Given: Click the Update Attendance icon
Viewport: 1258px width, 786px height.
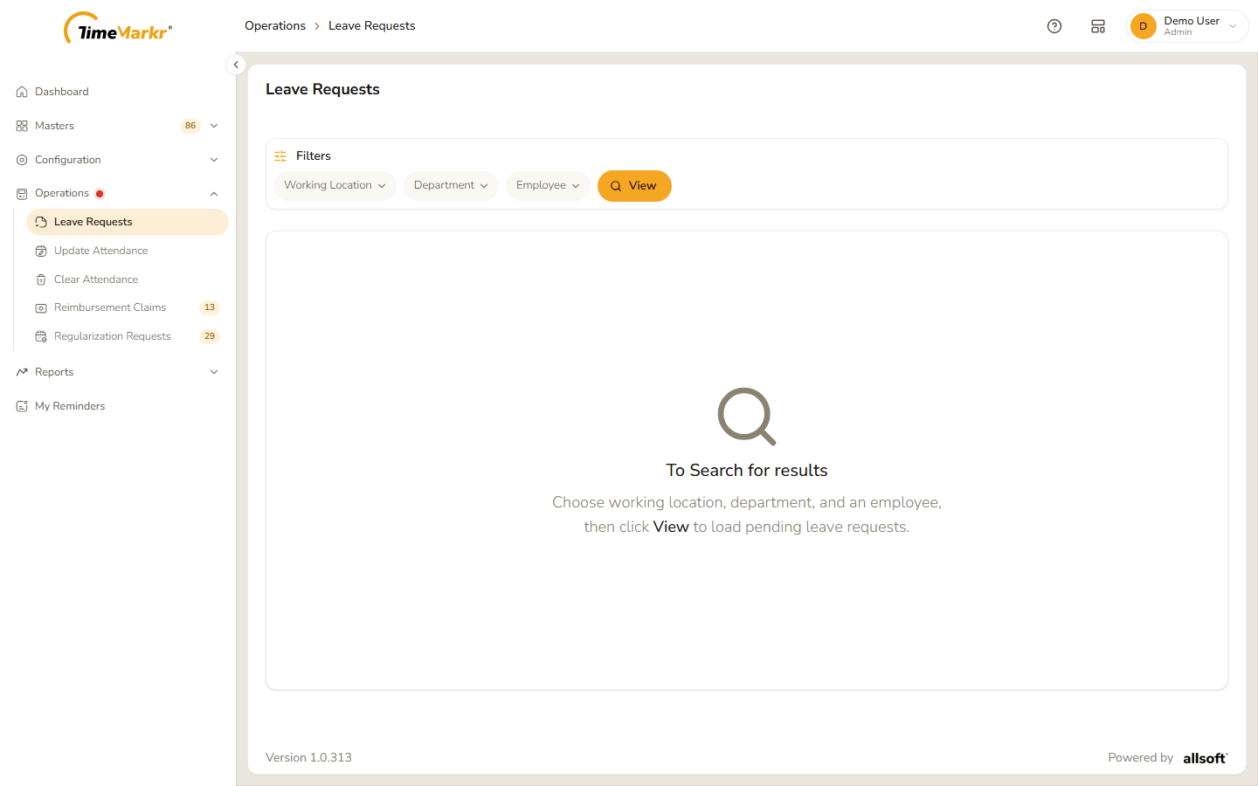Looking at the screenshot, I should (x=41, y=251).
